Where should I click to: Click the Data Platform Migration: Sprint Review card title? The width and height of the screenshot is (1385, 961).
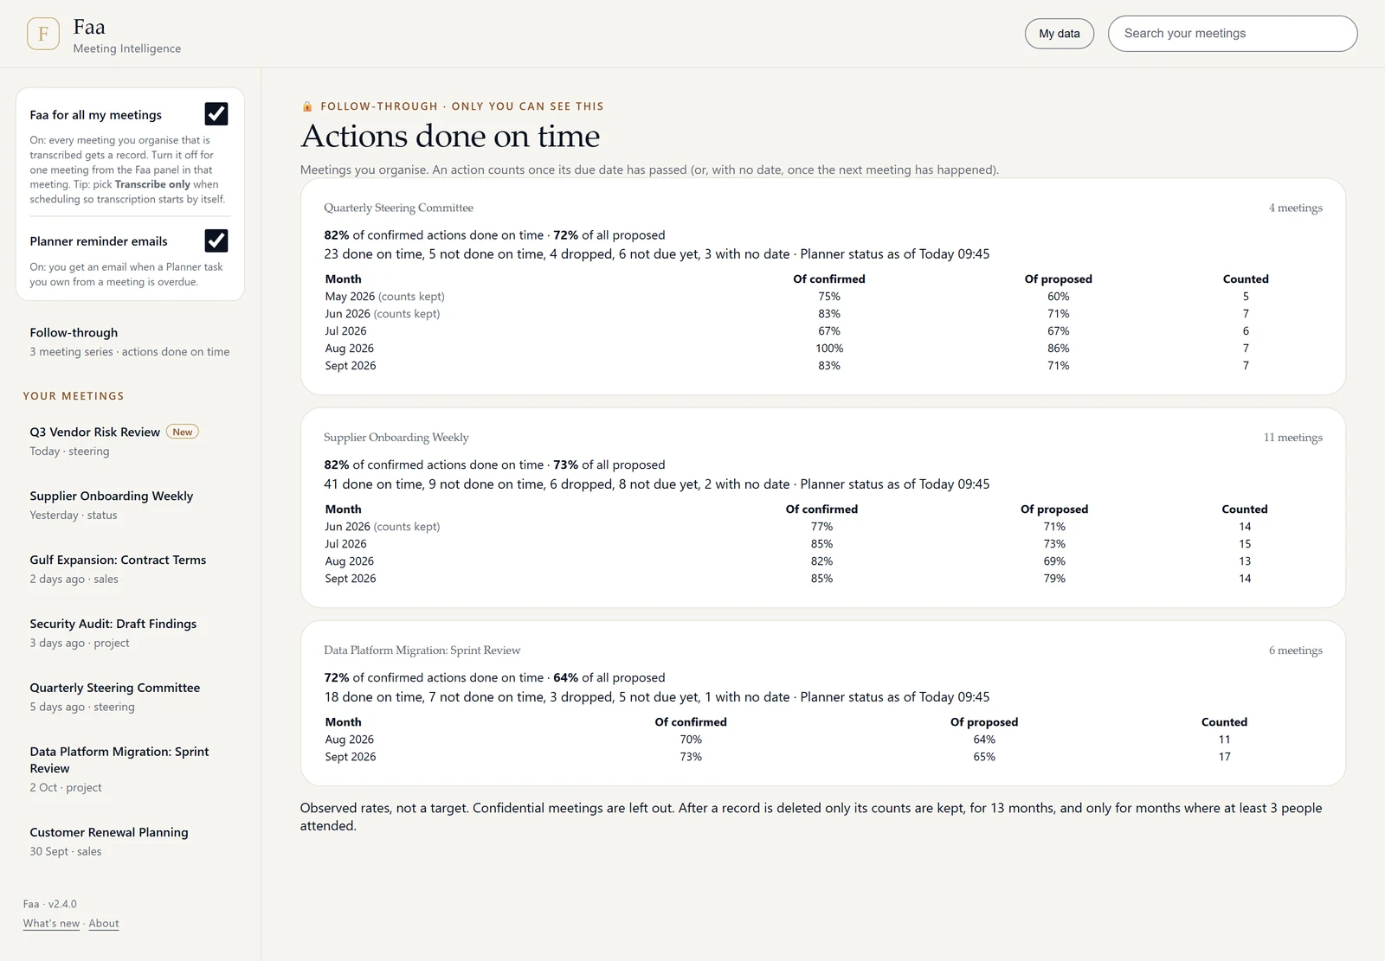click(x=422, y=650)
